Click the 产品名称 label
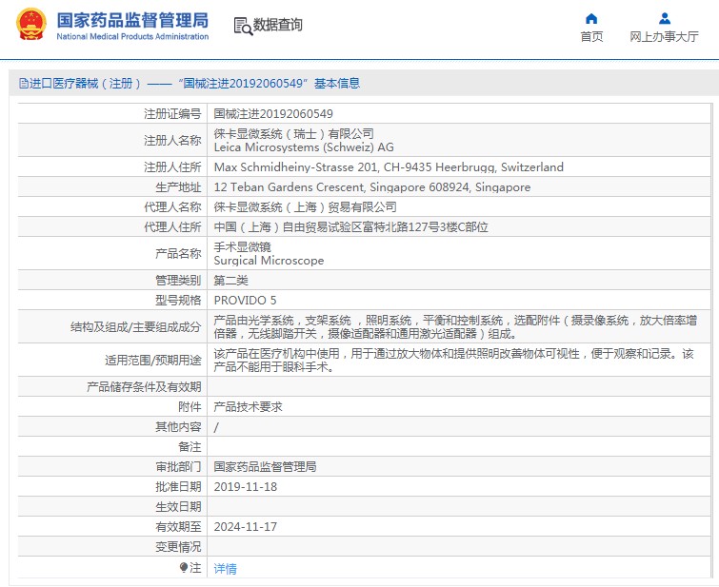This screenshot has height=587, width=719. click(178, 253)
